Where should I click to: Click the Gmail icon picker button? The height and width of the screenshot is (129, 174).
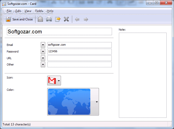[54, 81]
